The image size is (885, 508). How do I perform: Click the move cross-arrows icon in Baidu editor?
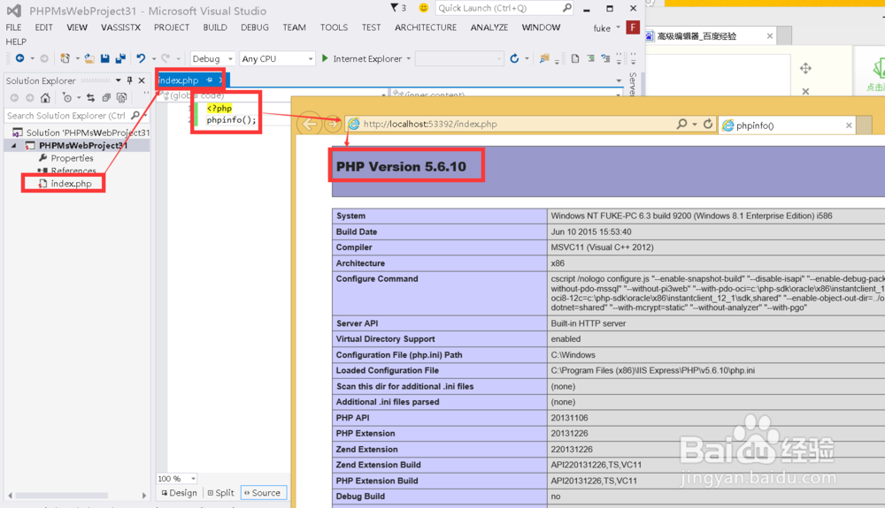tap(805, 68)
